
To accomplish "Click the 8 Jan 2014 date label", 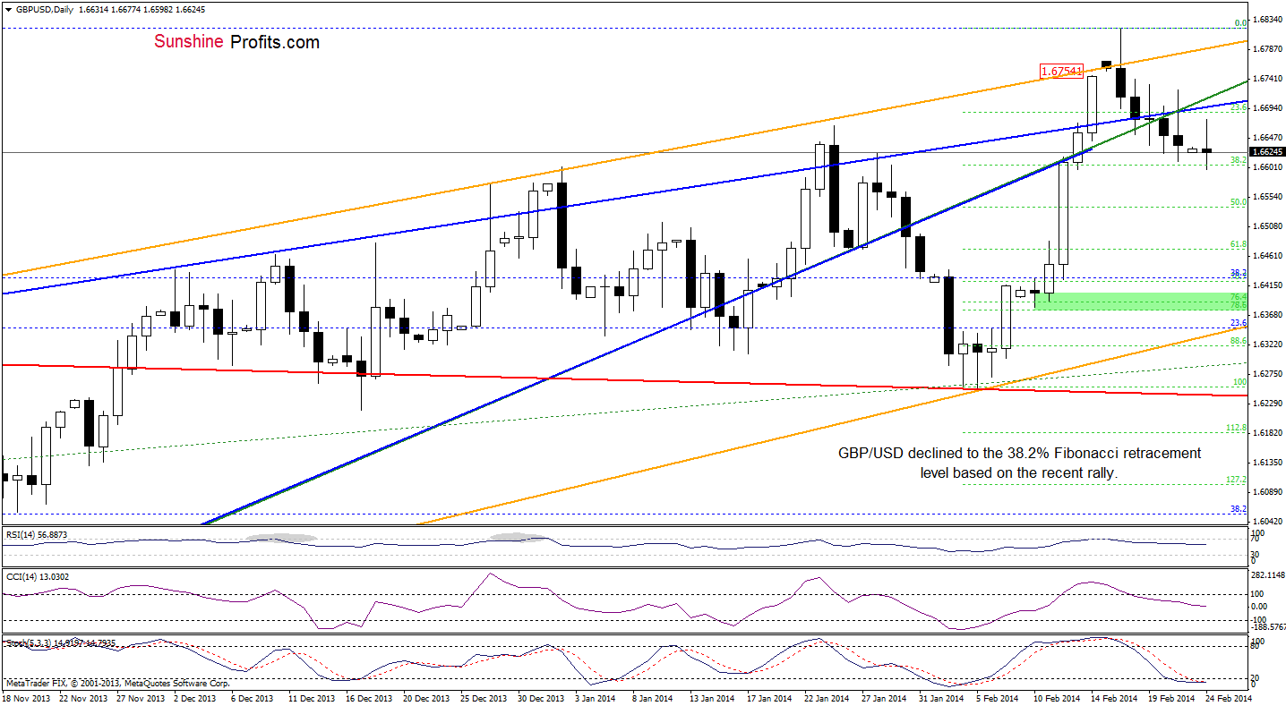I will point(654,698).
